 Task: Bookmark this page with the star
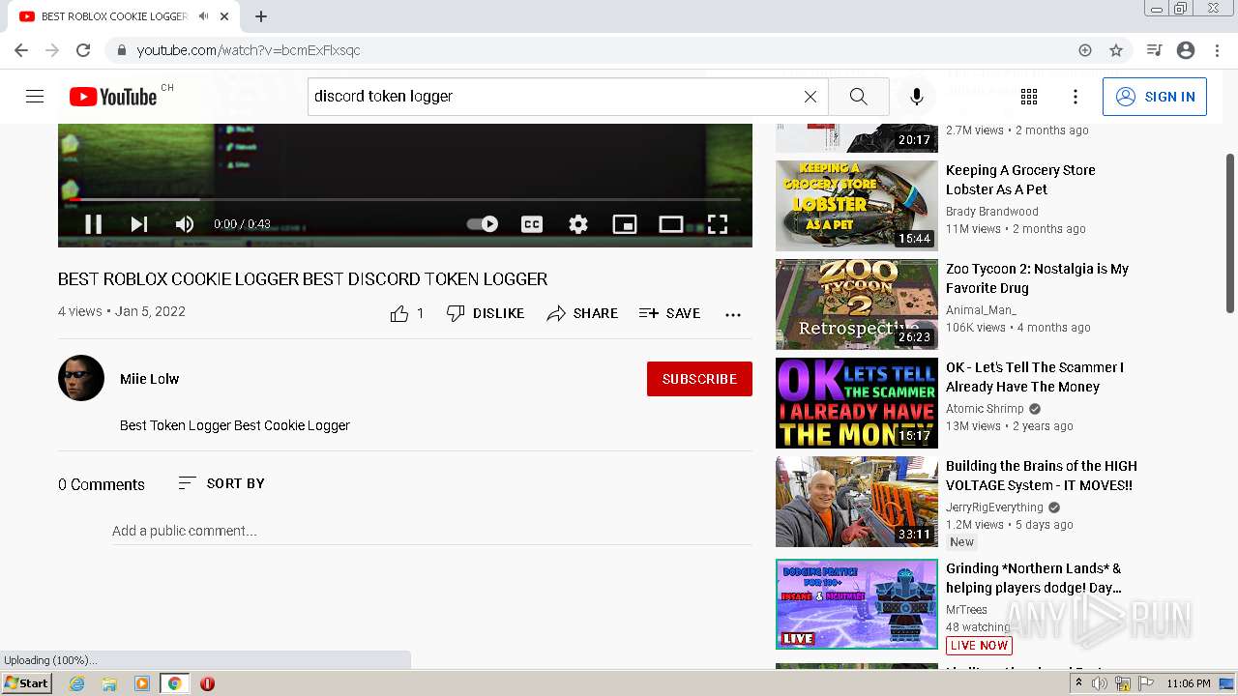coord(1116,50)
